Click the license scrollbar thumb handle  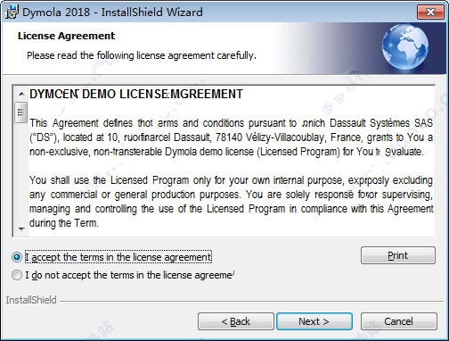[x=21, y=112]
